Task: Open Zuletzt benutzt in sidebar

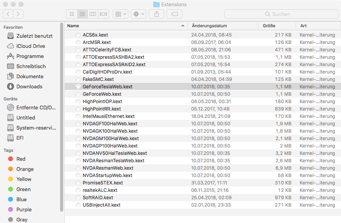Action: click(30, 36)
